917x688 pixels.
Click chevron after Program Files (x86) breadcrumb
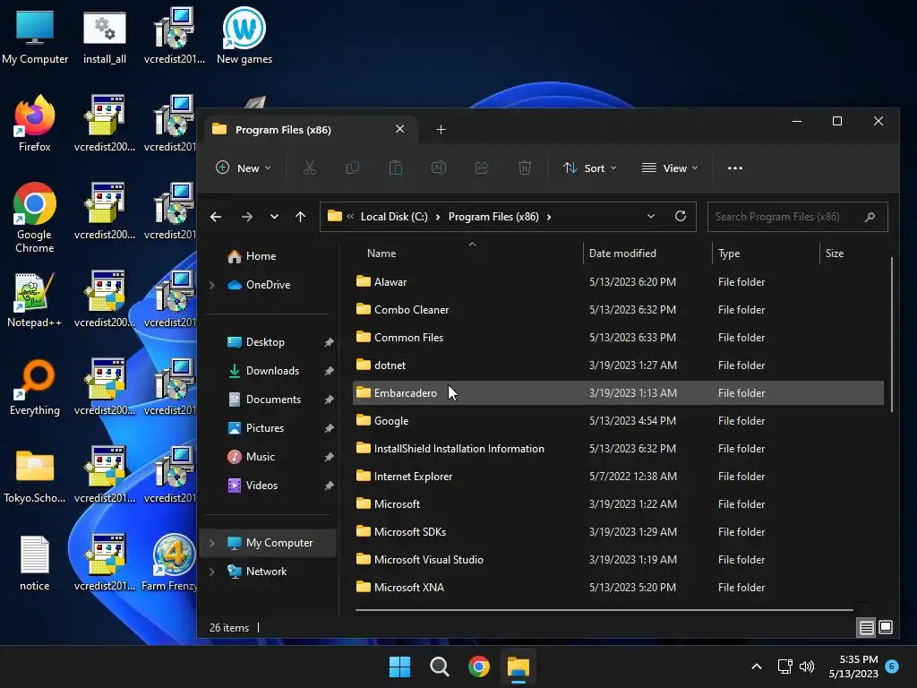pos(549,217)
